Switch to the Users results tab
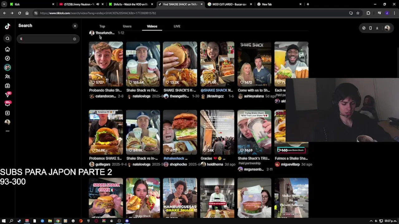 (x=127, y=26)
